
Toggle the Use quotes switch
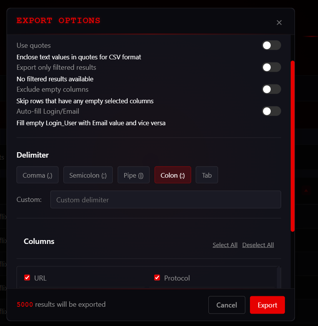[x=271, y=45]
